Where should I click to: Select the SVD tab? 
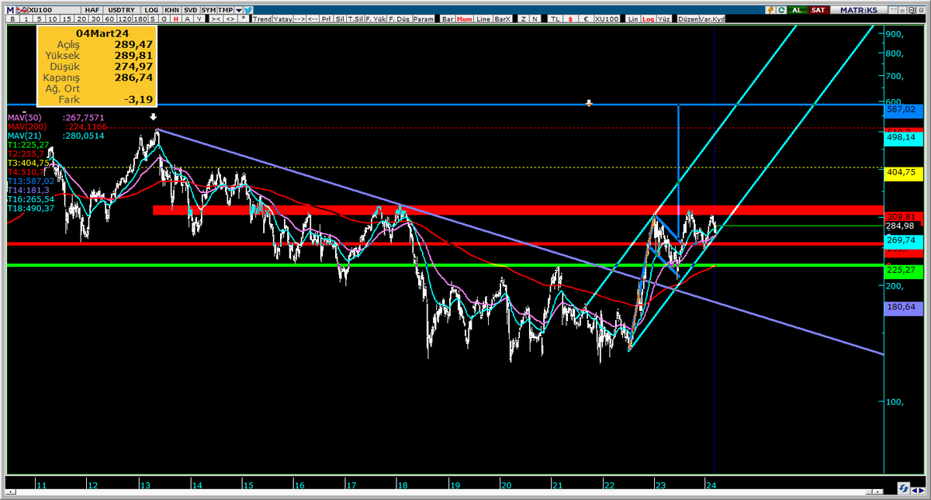tap(190, 10)
